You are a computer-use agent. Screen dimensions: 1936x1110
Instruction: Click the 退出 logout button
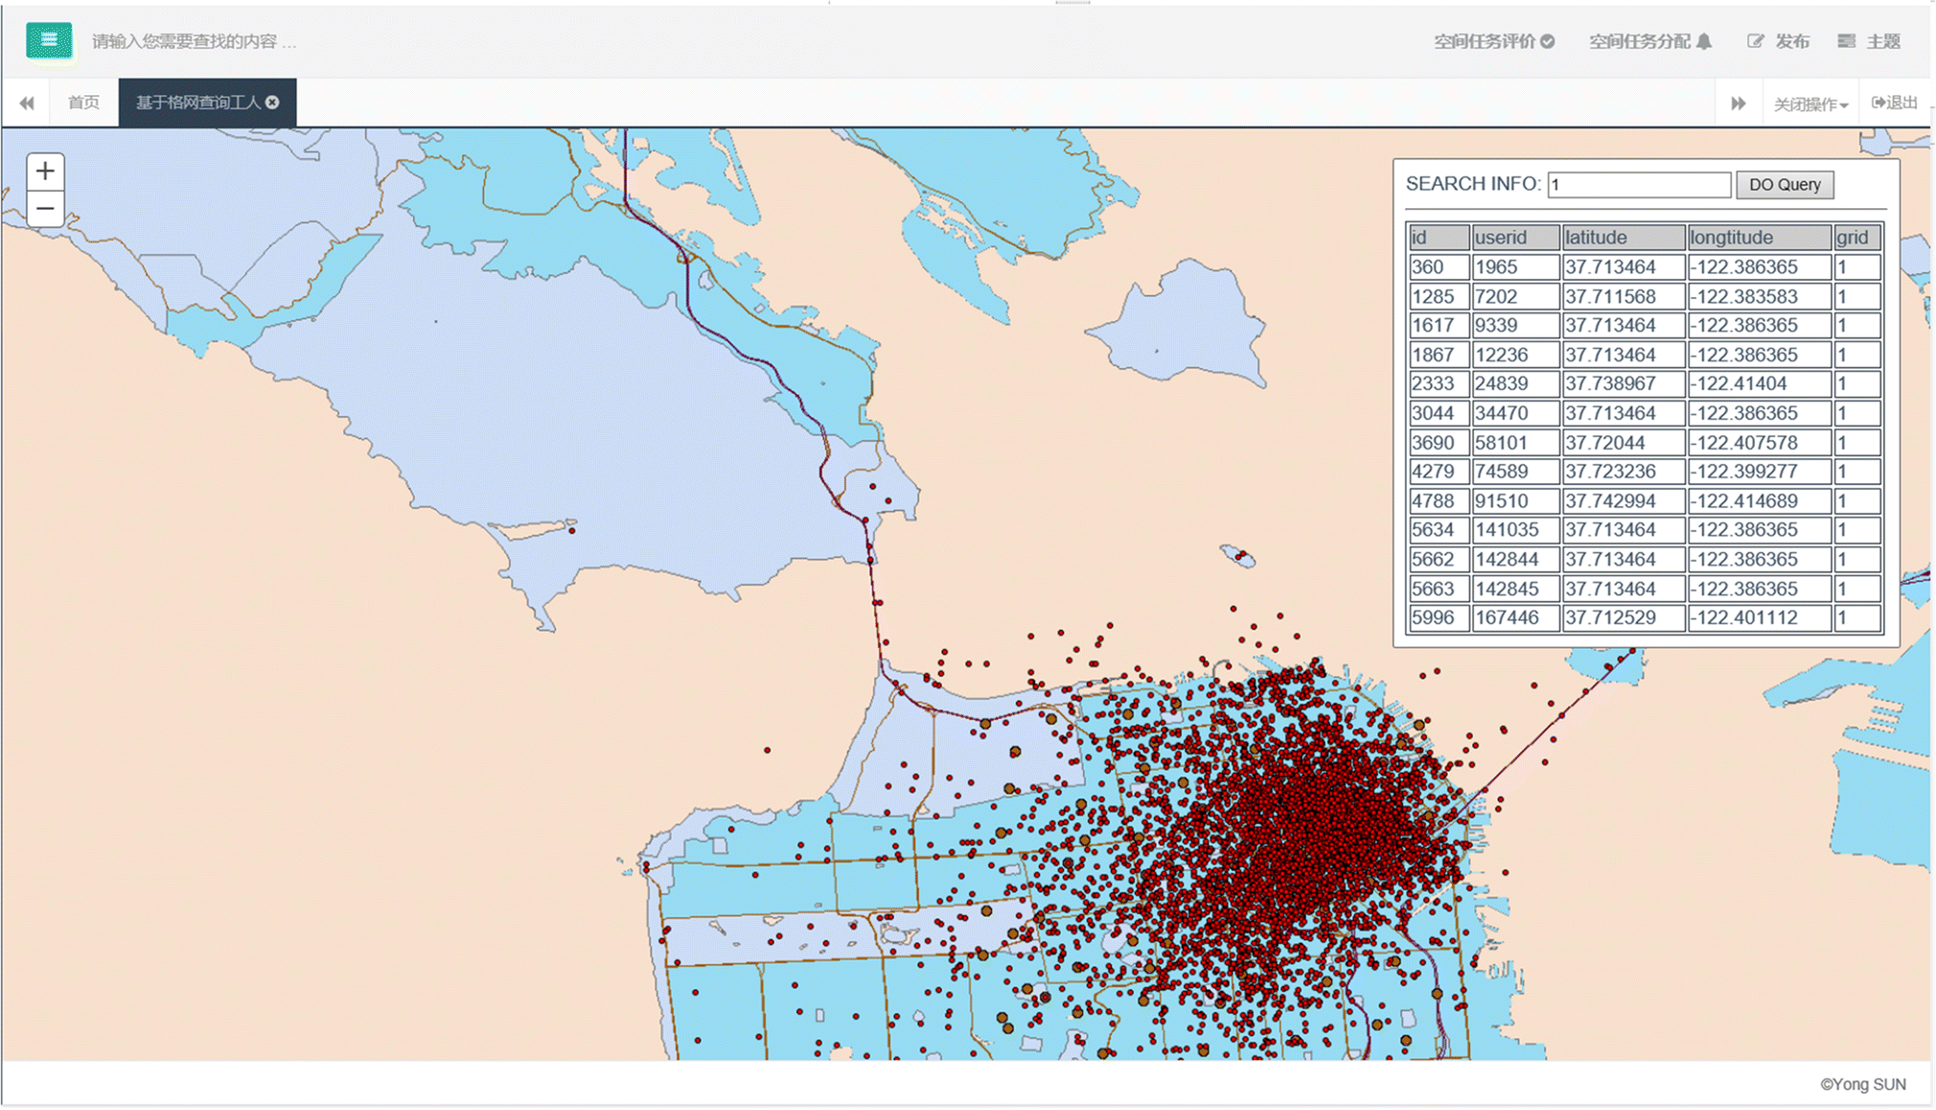[1895, 103]
